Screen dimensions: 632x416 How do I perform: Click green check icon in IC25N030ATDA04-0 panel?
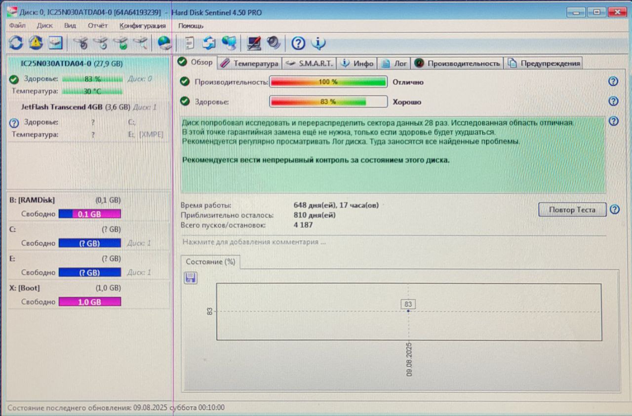tap(14, 79)
